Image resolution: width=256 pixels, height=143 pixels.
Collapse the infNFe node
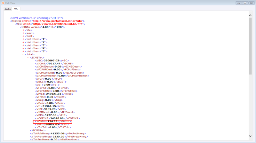18,27
